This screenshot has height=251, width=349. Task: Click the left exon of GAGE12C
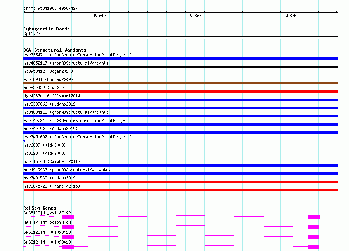68,227
